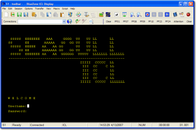The width and height of the screenshot is (196, 130).
Task: Place cursor in the Username field
Action: pyautogui.click(x=28, y=106)
